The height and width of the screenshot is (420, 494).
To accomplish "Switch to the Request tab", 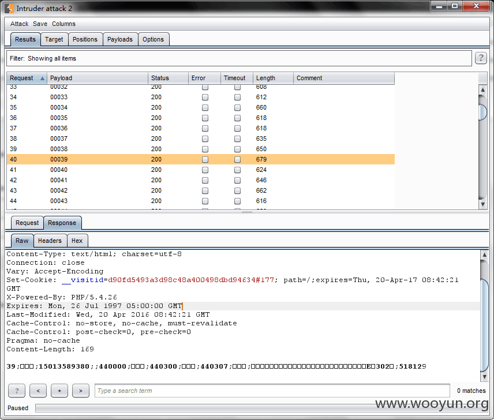I will pyautogui.click(x=27, y=223).
